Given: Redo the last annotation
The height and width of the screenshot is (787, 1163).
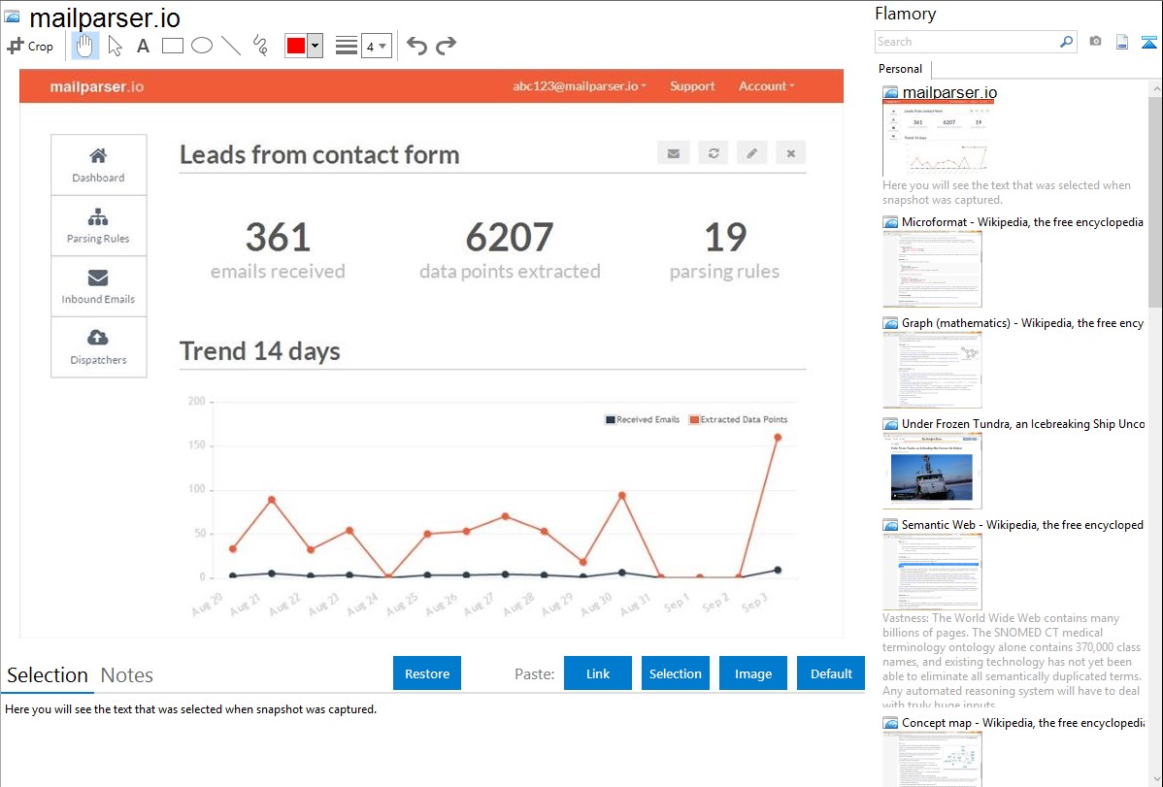Looking at the screenshot, I should click(446, 46).
